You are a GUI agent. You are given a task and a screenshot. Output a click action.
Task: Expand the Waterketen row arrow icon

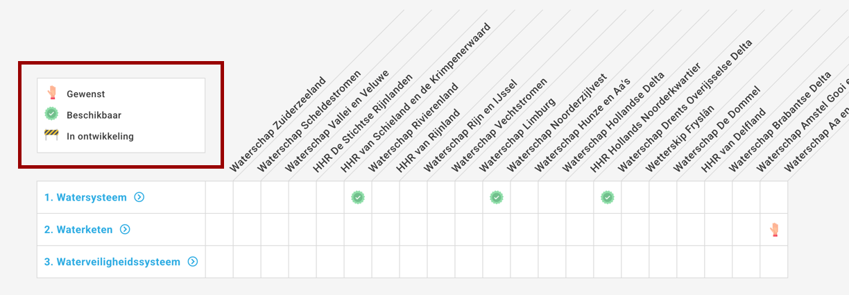[x=126, y=229]
